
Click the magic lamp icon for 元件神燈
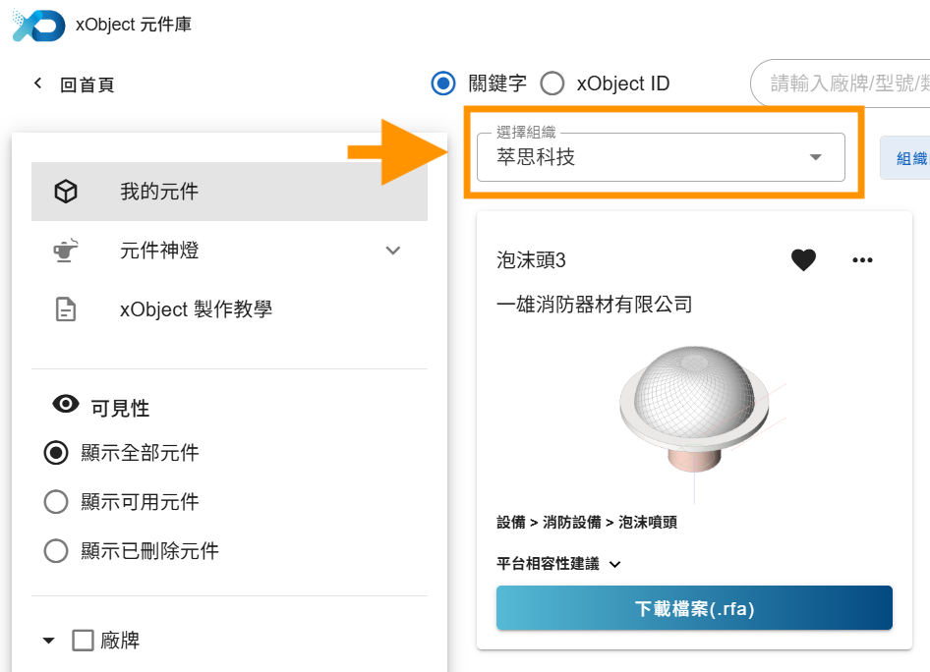(66, 251)
